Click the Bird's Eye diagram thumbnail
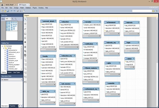The height and width of the screenshot is (108, 159). 12,31
